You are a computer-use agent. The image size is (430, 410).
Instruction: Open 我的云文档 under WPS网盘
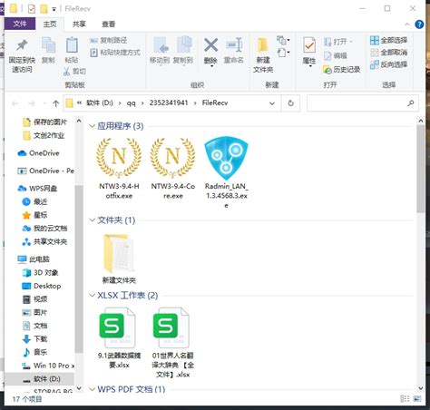44,229
